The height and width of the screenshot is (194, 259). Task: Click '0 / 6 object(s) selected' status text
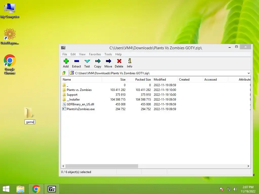tap(76, 172)
